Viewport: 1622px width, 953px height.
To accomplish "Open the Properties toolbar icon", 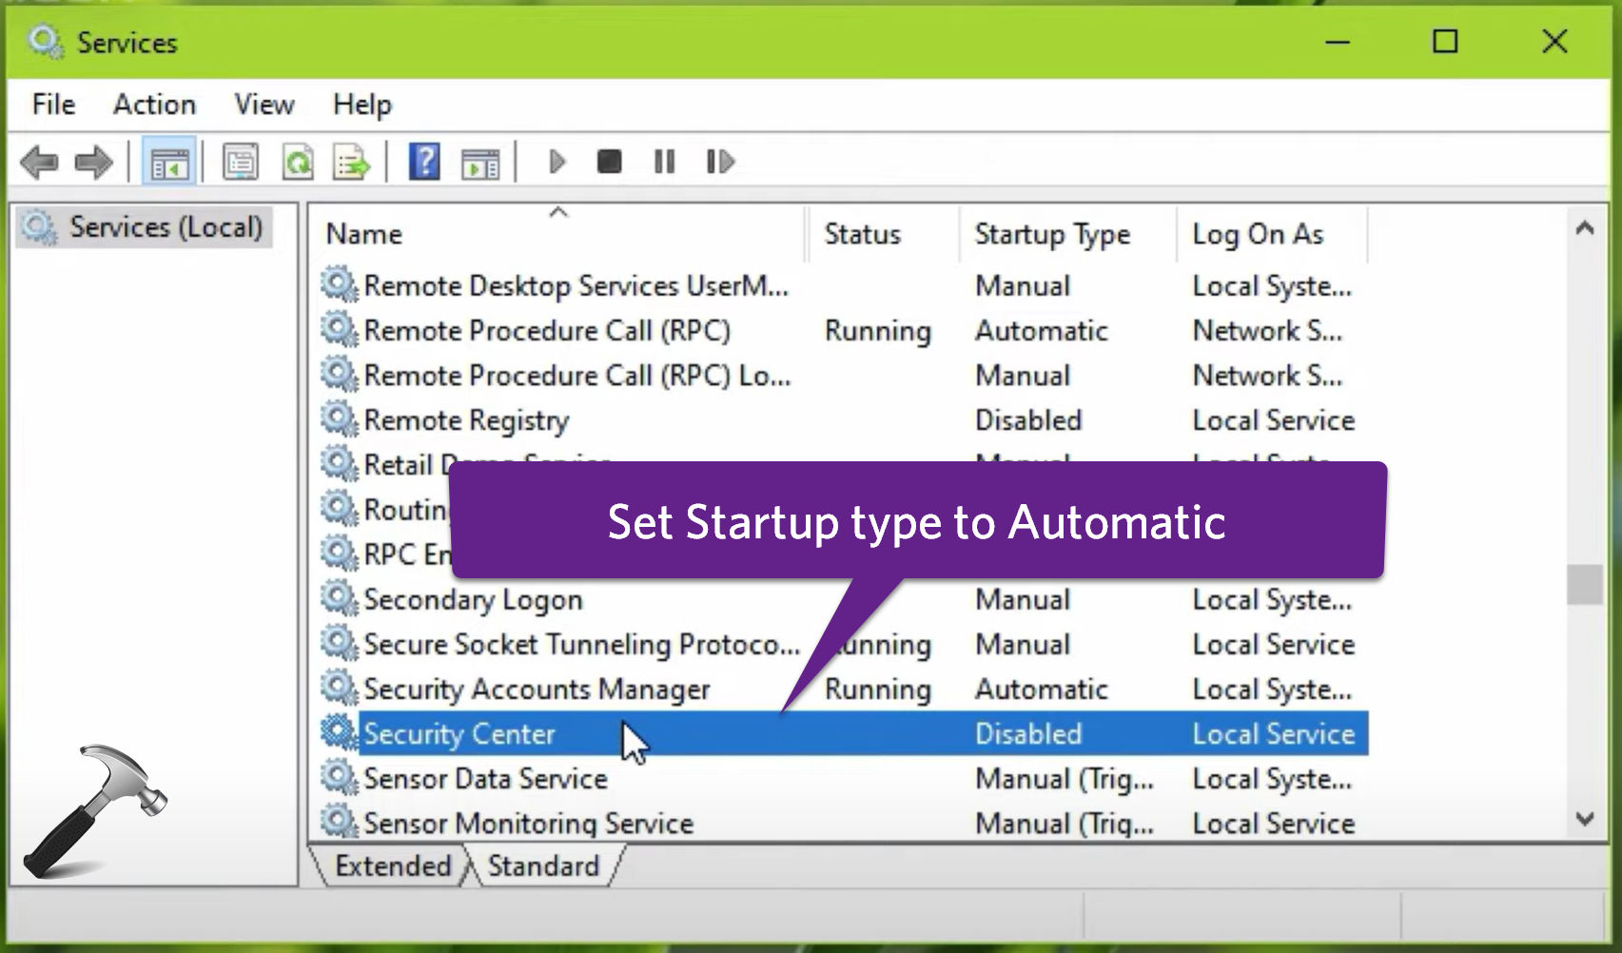I will (x=240, y=163).
